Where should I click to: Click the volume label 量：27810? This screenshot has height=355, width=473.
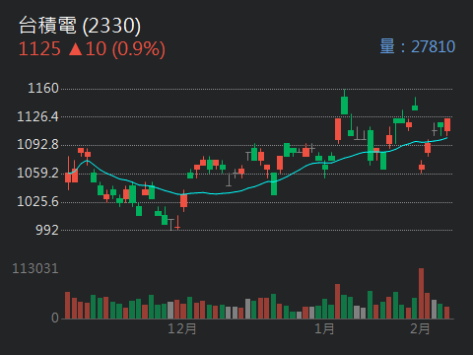pyautogui.click(x=418, y=46)
